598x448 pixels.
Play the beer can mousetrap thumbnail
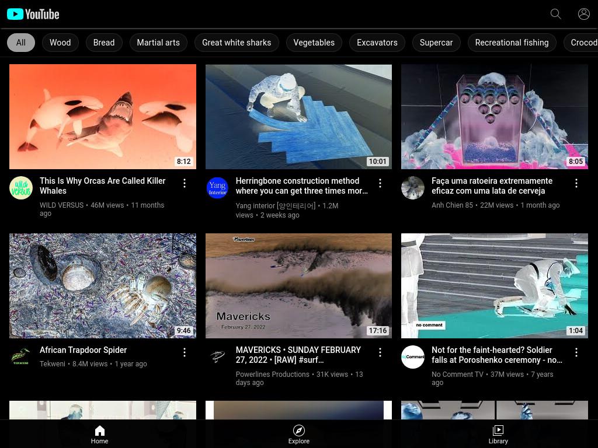pyautogui.click(x=495, y=117)
